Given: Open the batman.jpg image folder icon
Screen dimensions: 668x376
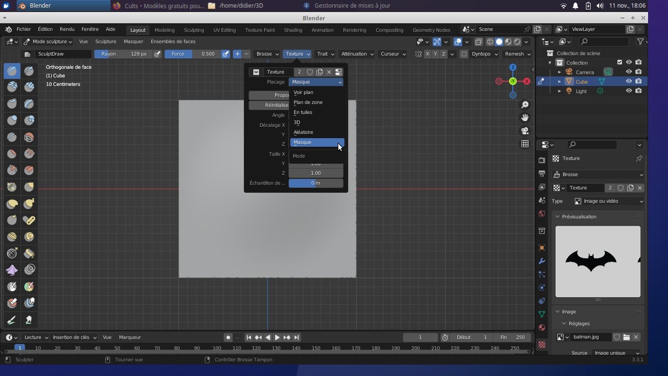Looking at the screenshot, I should click(626, 337).
